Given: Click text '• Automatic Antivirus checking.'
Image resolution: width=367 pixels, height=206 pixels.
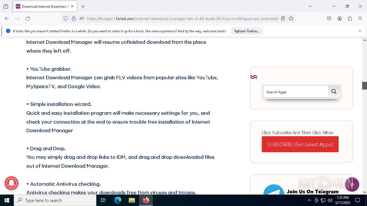Looking at the screenshot, I should click(x=64, y=184).
